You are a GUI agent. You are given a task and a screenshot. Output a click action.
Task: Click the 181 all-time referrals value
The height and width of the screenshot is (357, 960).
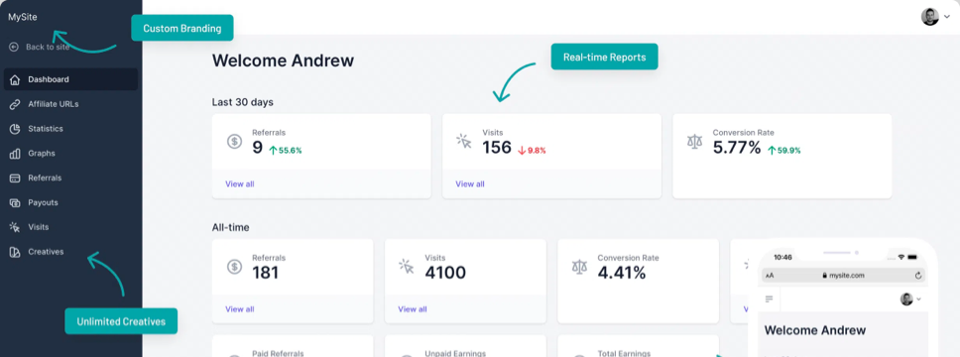pos(265,273)
